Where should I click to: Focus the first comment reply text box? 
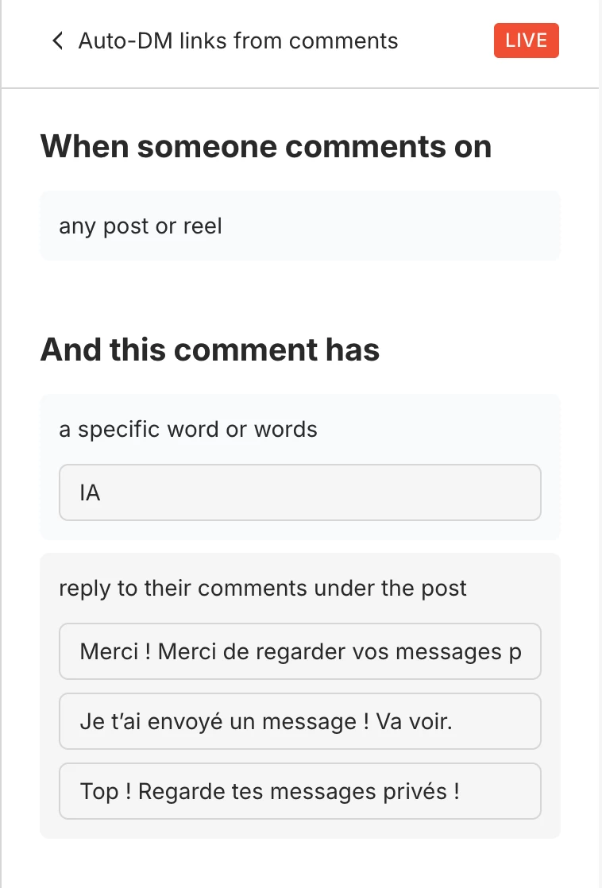pyautogui.click(x=300, y=652)
